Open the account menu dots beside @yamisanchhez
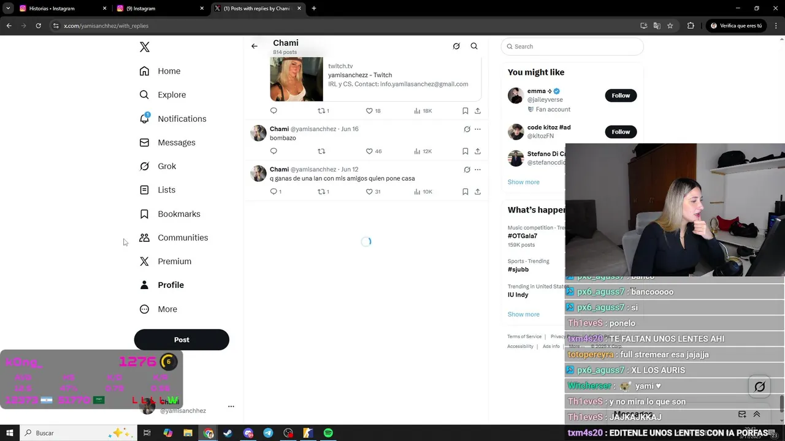Image resolution: width=785 pixels, height=441 pixels. coord(231,406)
